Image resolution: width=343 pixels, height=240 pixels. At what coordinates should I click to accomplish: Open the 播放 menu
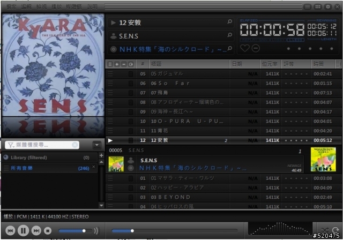[x=56, y=7]
